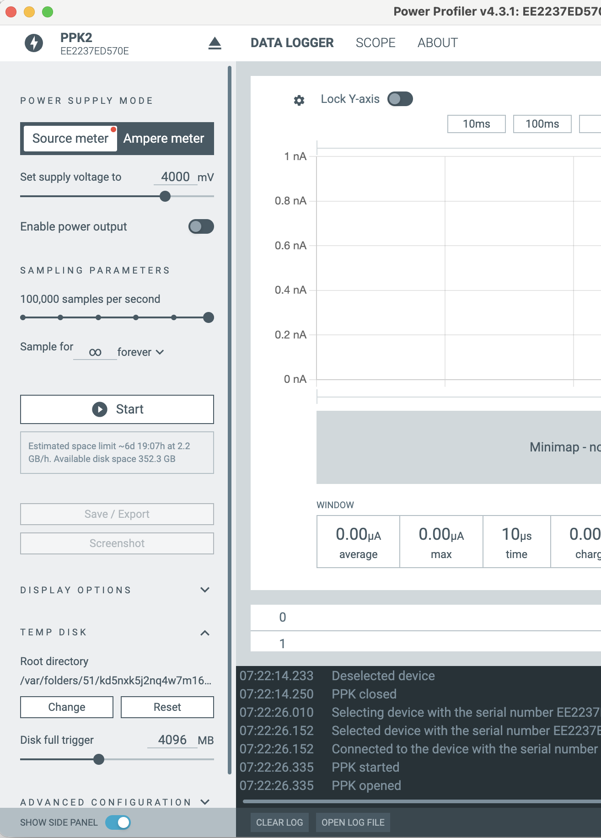
Task: Select Source meter mode
Action: click(70, 139)
